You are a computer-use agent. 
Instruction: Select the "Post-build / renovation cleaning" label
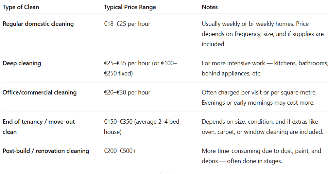click(x=46, y=151)
